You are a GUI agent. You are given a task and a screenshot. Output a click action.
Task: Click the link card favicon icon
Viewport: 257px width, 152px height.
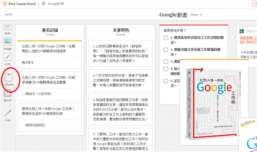pyautogui.click(x=242, y=31)
